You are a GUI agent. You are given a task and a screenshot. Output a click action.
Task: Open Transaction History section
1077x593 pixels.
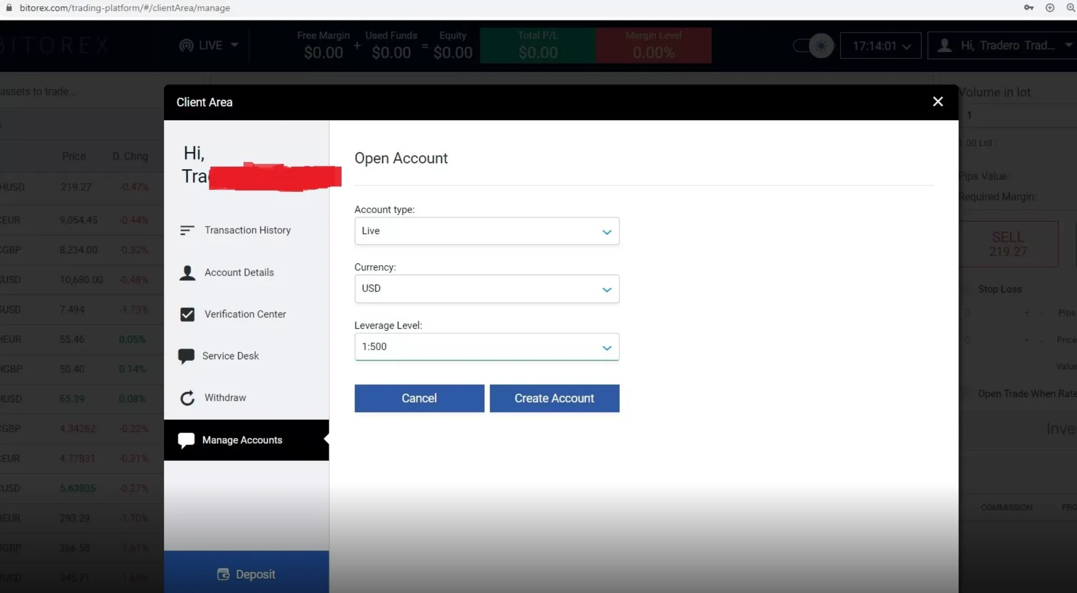246,230
